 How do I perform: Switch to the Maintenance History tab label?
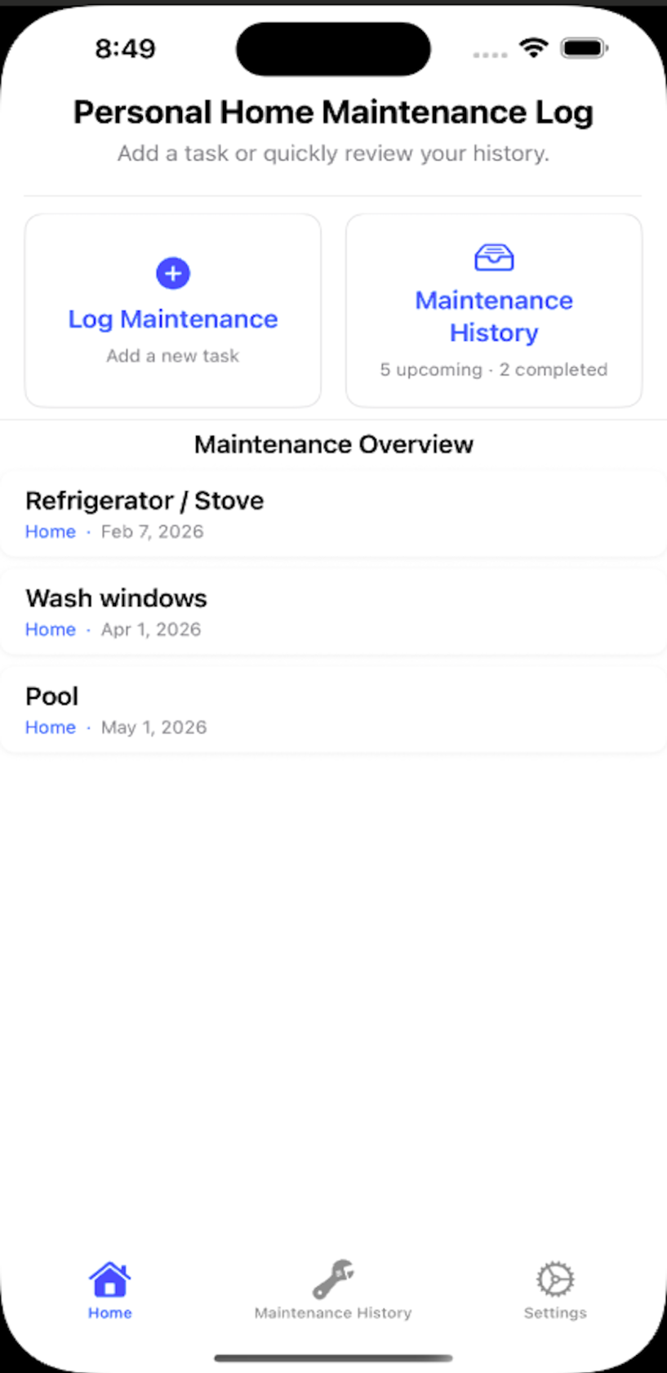(333, 1313)
